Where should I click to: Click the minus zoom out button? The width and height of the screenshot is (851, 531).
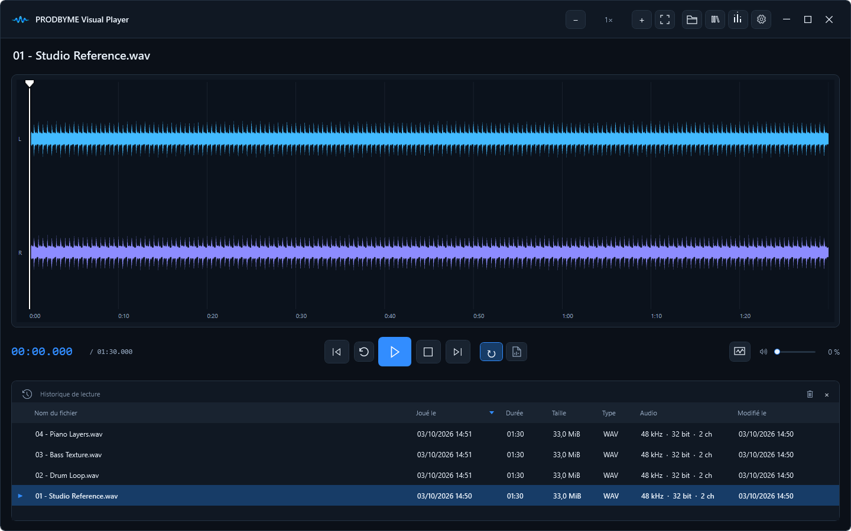click(x=576, y=19)
